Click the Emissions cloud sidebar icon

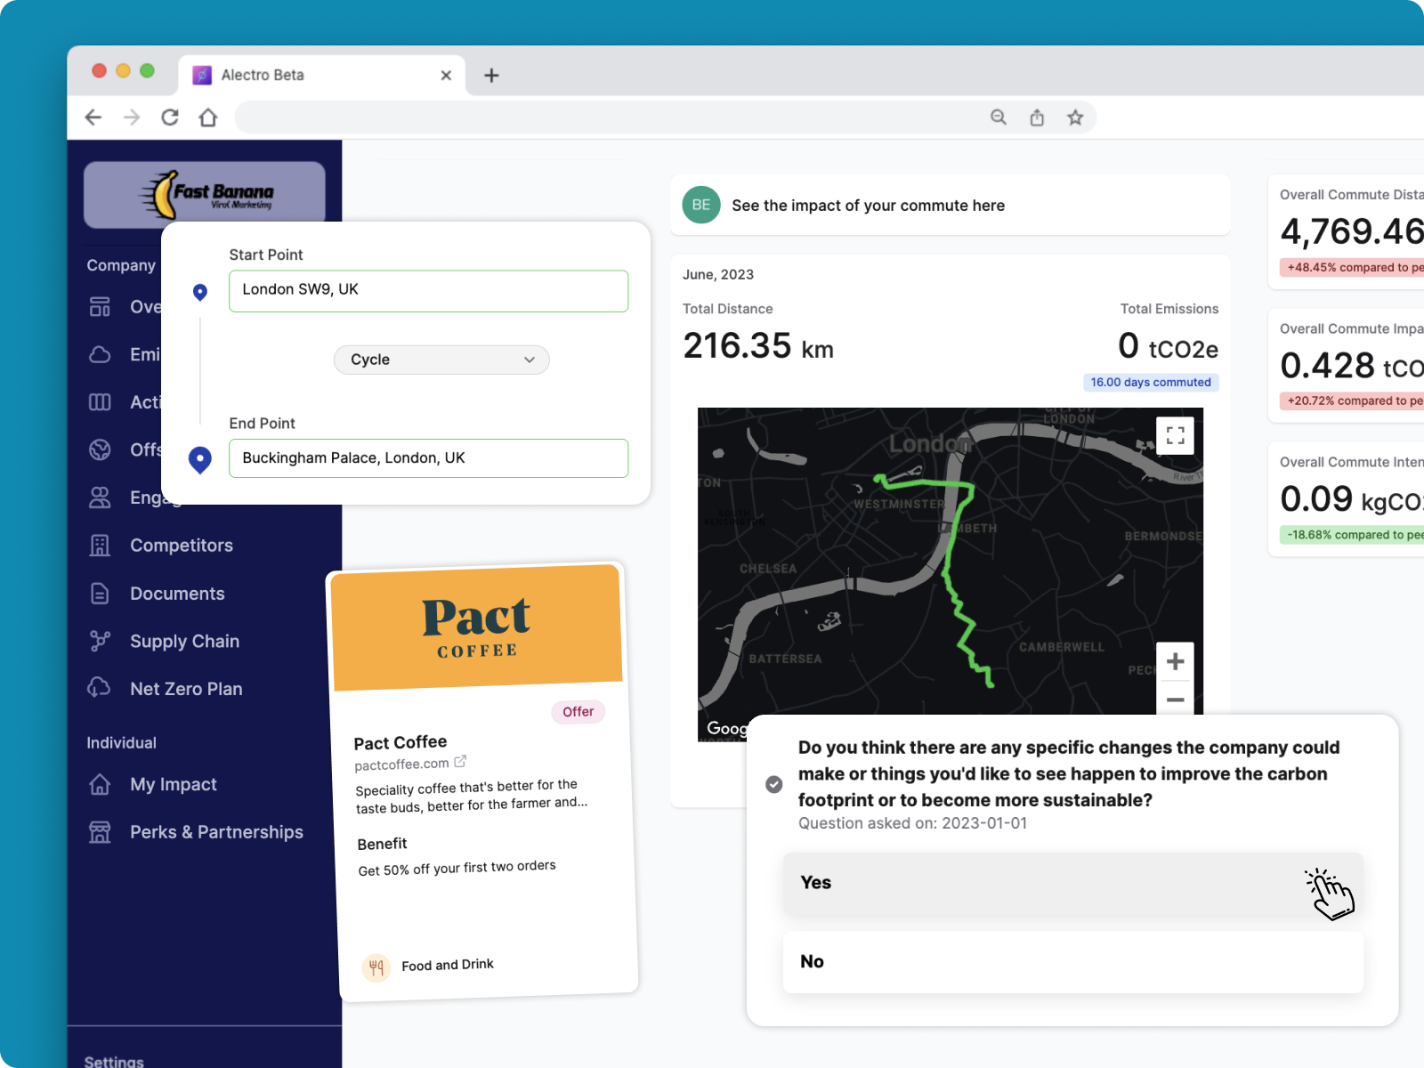point(100,354)
